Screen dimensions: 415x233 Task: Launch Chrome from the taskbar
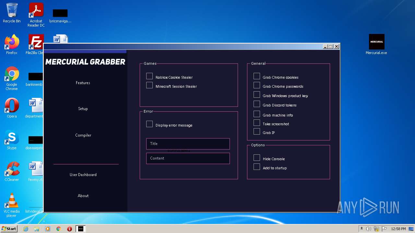pos(59,229)
